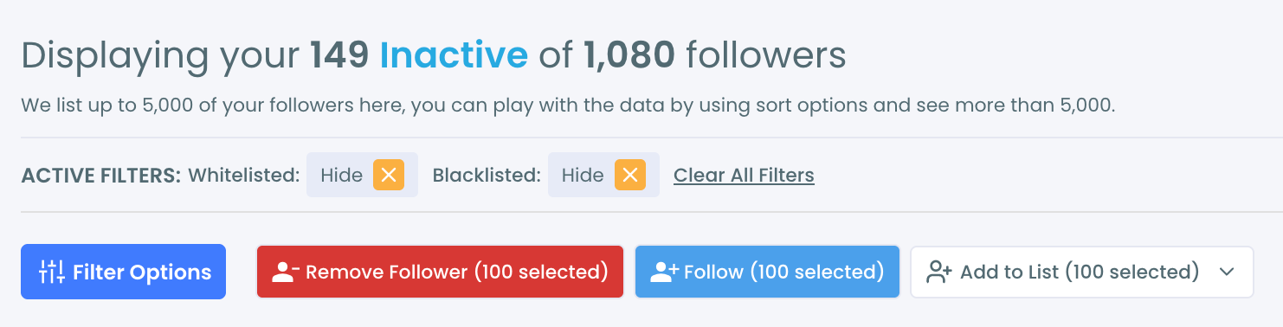Viewport: 1283px width, 327px height.
Task: Select the blue Inactive word in the heading
Action: point(454,56)
